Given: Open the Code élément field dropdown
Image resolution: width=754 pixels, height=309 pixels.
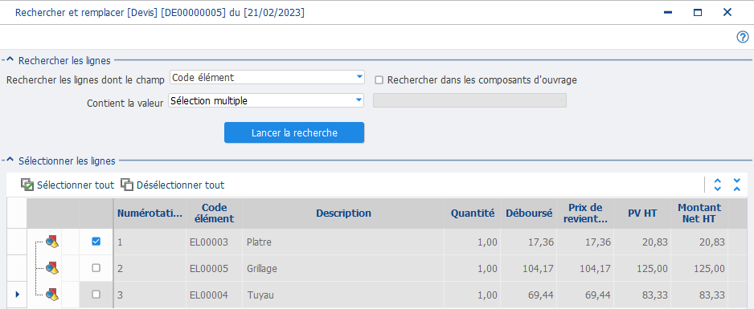Looking at the screenshot, I should [359, 77].
